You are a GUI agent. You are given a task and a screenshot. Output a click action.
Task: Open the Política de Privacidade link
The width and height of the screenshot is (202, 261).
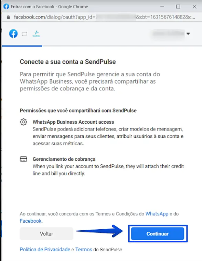click(x=45, y=250)
